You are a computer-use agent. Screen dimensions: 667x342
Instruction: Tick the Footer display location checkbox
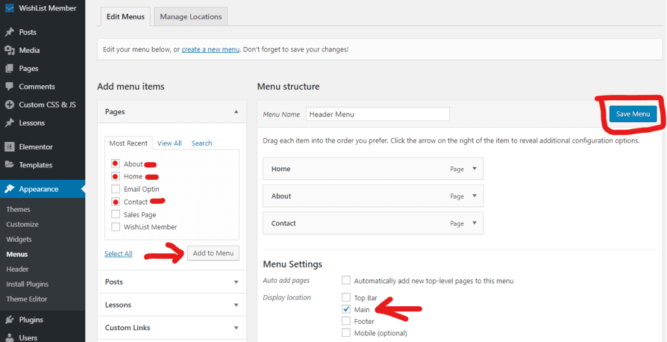[x=347, y=321]
